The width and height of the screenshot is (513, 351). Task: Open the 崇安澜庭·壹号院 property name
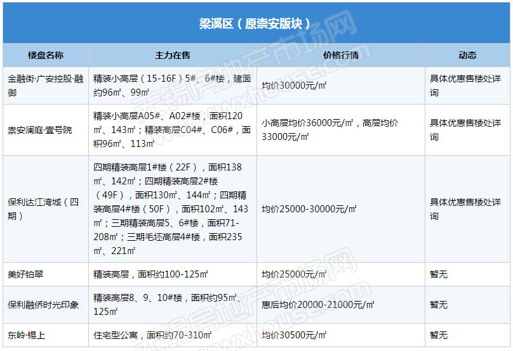coord(40,130)
